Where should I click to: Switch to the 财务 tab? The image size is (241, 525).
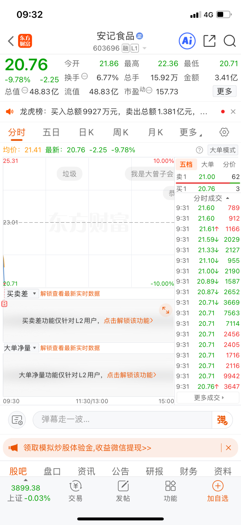(x=189, y=471)
